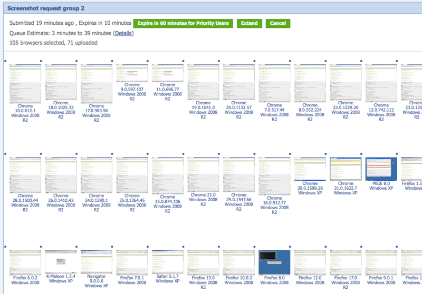
Task: Open Chrome 24.0.1290.1 screenshot thumbnail
Action: pyautogui.click(x=97, y=175)
